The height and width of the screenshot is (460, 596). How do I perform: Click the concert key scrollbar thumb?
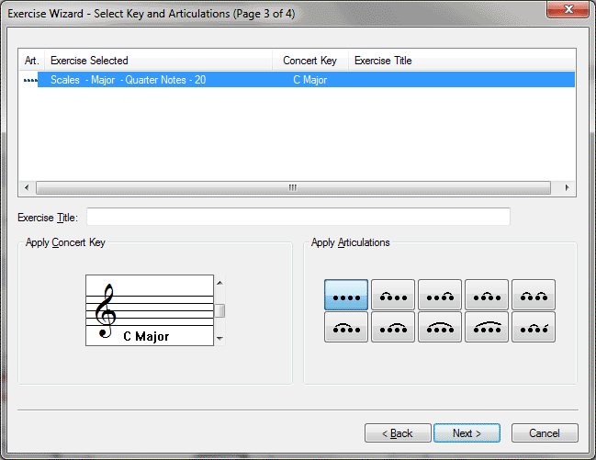(x=219, y=310)
